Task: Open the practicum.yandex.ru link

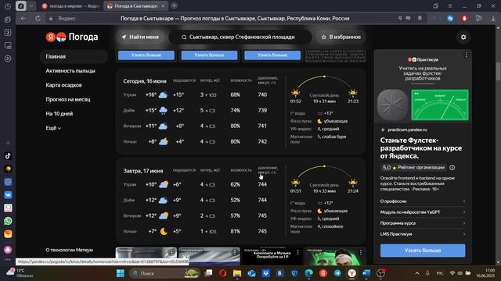Action: point(407,130)
